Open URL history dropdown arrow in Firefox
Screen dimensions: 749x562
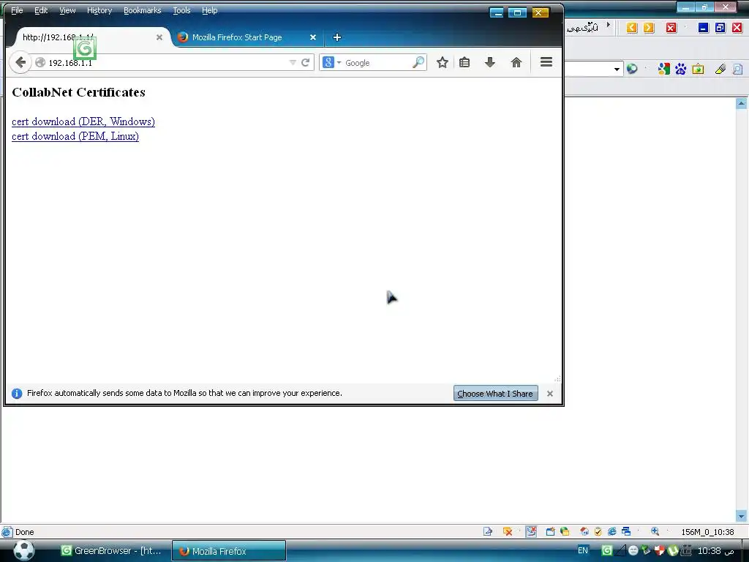pyautogui.click(x=293, y=63)
